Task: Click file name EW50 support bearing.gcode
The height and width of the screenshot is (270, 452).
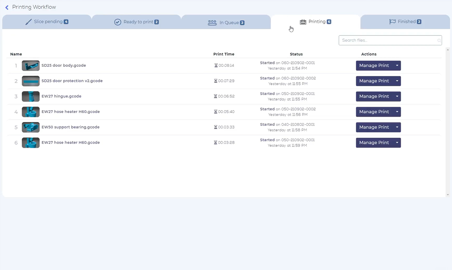Action: pos(70,127)
